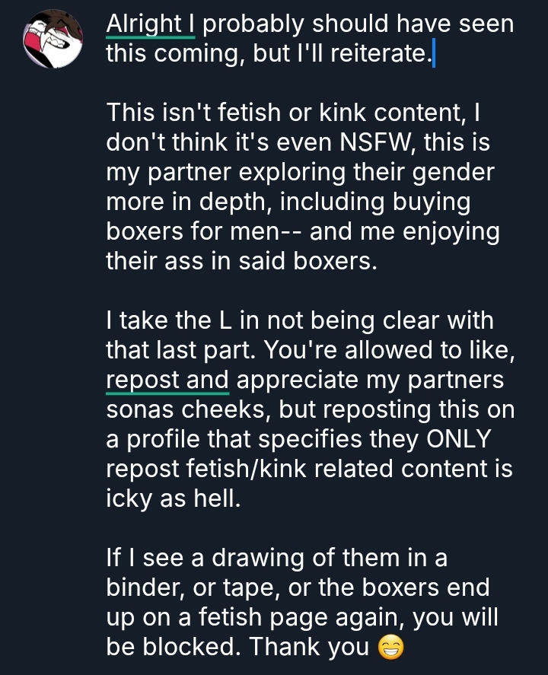Place cursor after the word "reiterate."
This screenshot has height=675, width=548.
click(431, 54)
